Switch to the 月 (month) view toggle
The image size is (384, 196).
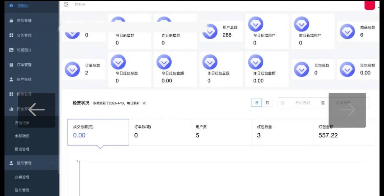267,103
